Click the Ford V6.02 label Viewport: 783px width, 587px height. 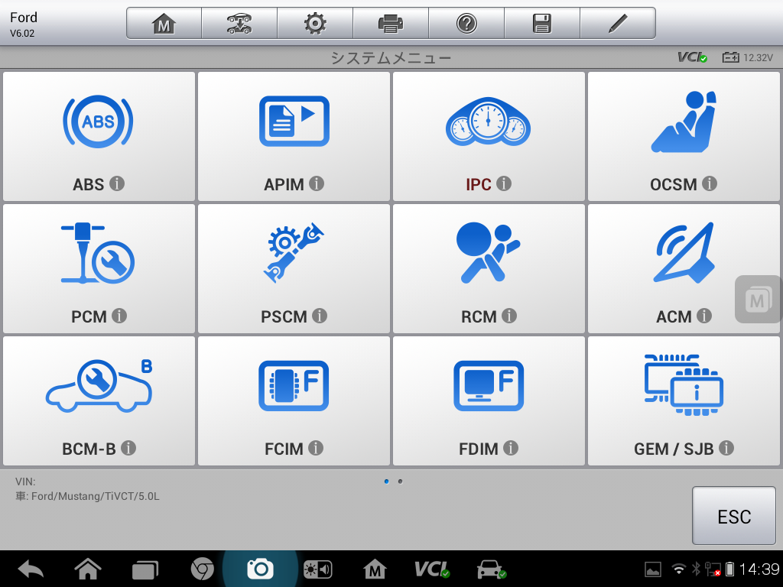tap(24, 24)
